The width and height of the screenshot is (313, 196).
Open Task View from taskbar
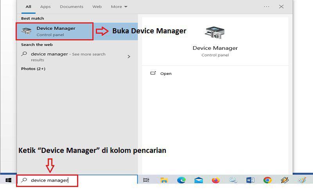point(146,180)
